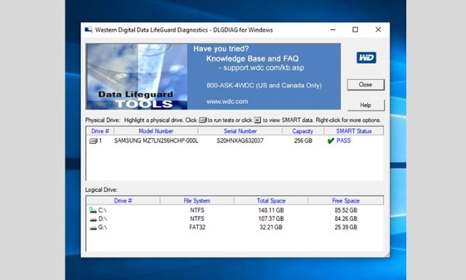Screen dimensions: 466x280
Task: Maximize the DLGDIAG window
Action: 355,30
